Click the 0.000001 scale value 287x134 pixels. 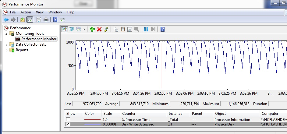click(110, 124)
